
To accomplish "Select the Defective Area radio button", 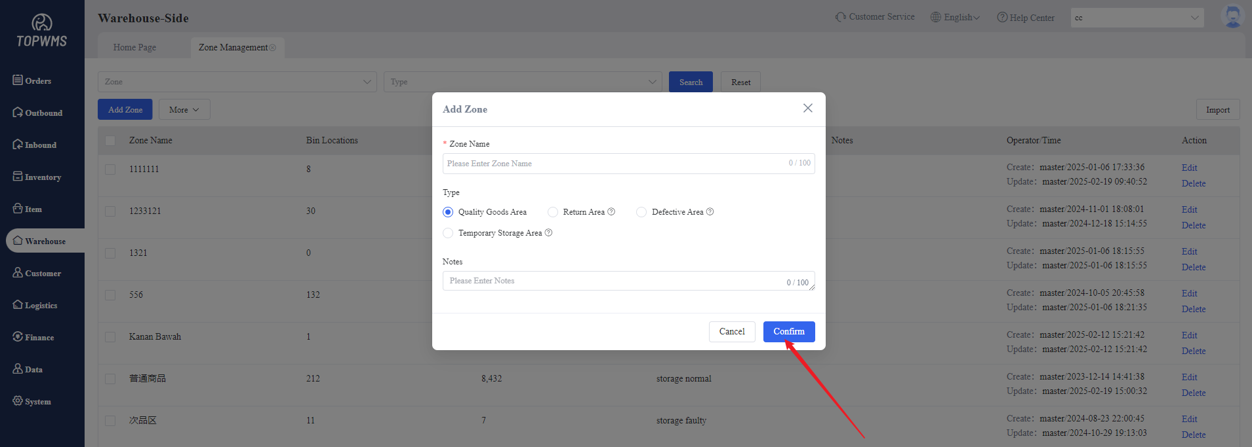I will [641, 212].
